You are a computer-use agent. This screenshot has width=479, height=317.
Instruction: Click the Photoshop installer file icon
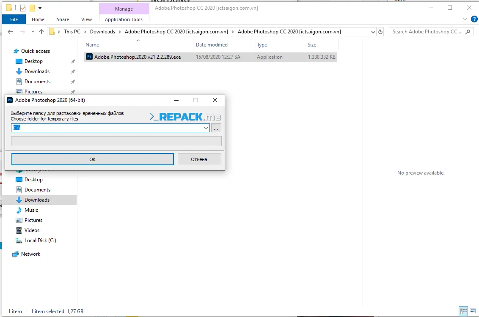tap(89, 57)
